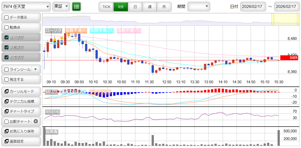This screenshot has width=301, height=148.
Task: Expand the 期間 period dropdown
Action: (199, 6)
